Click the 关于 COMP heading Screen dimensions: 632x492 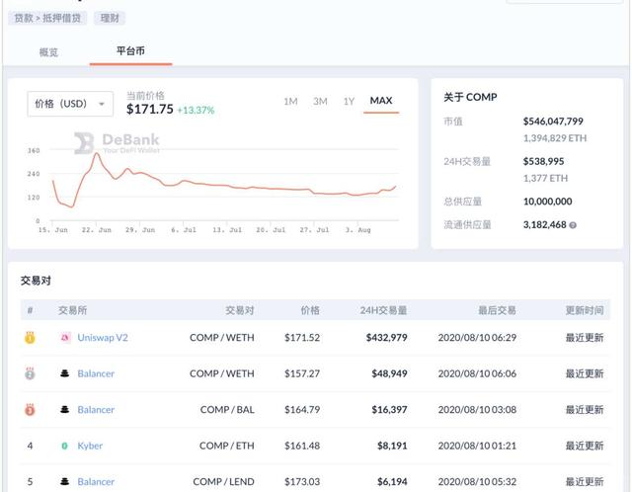(x=470, y=97)
